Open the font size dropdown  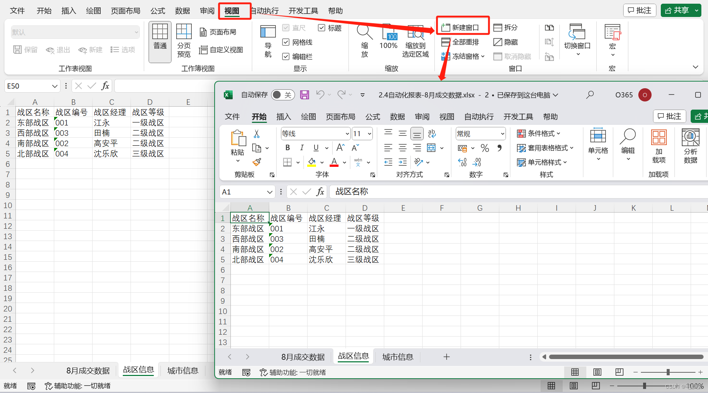(x=369, y=134)
